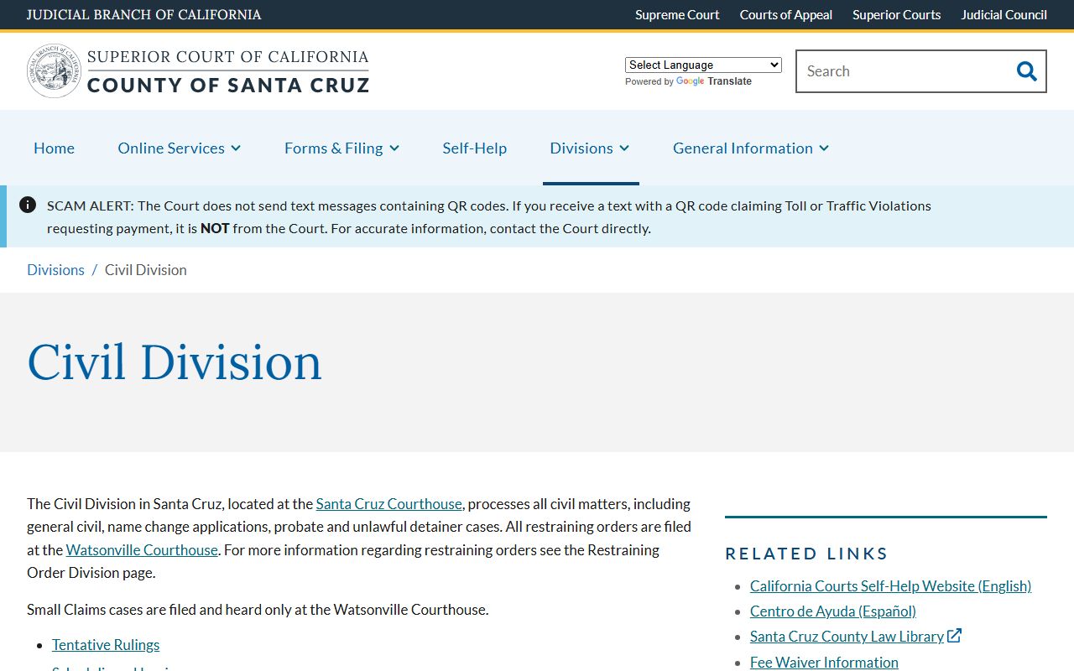Image resolution: width=1074 pixels, height=671 pixels.
Task: Click the scam alert info icon
Action: [x=28, y=205]
